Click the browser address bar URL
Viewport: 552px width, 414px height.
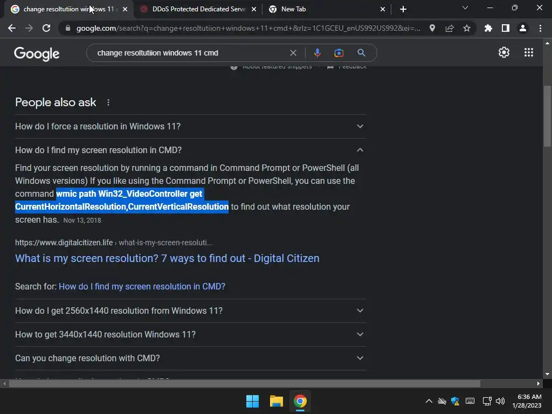(x=248, y=28)
